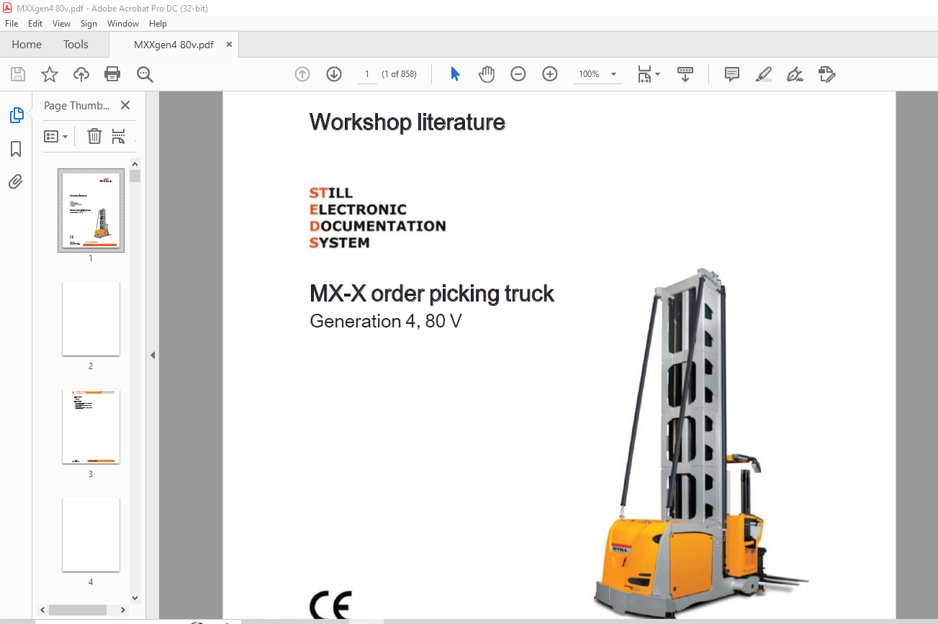Open the Bookmarks panel icon

click(16, 149)
